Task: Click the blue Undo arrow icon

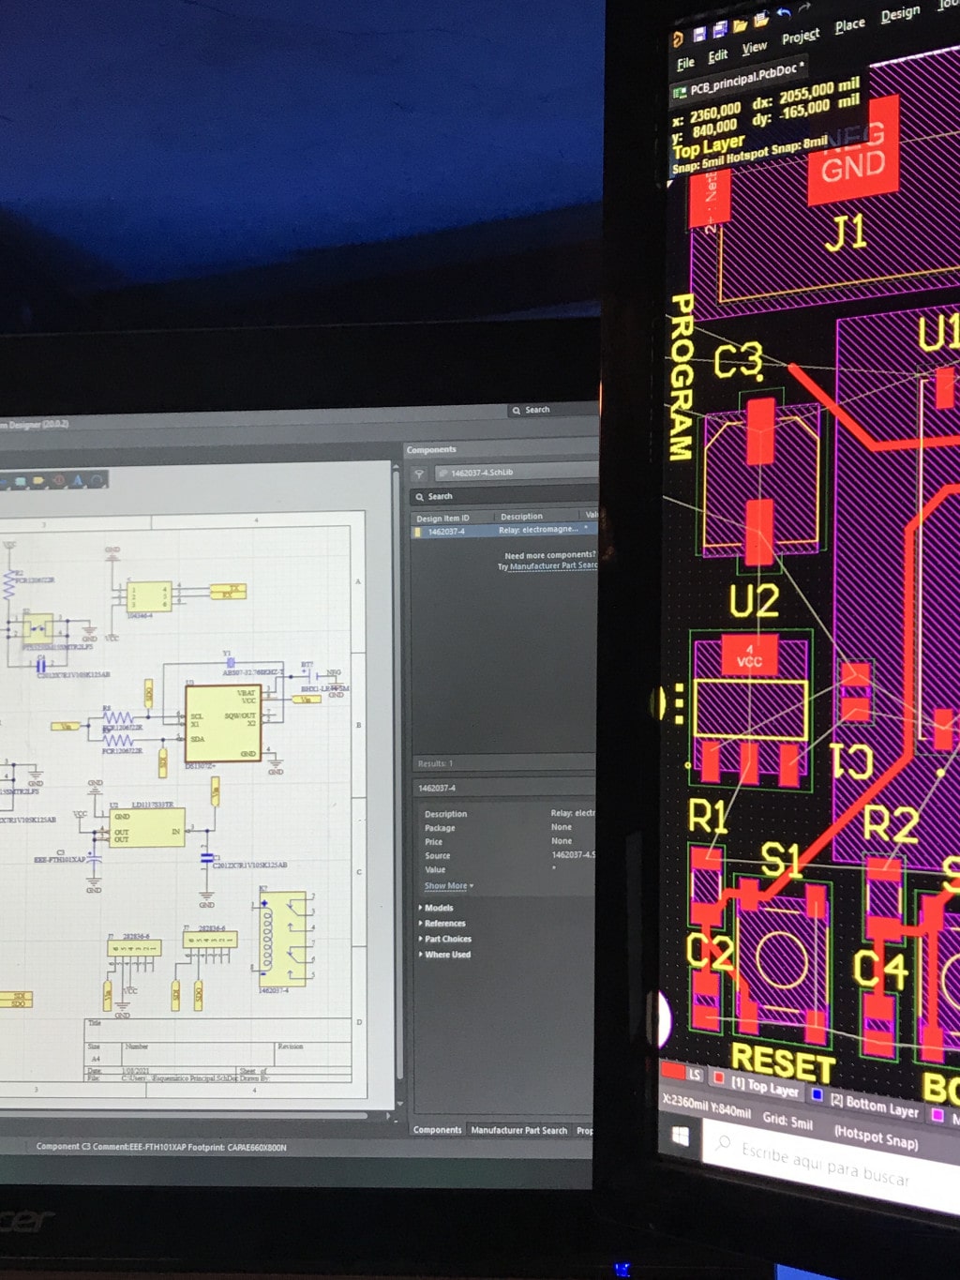Action: click(x=783, y=13)
